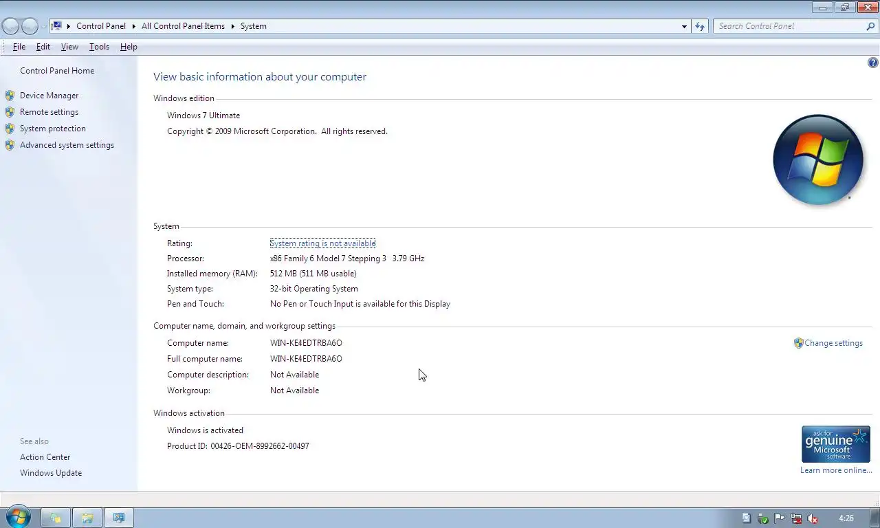Click the shield icon beside Remote settings
The height and width of the screenshot is (528, 880).
pyautogui.click(x=10, y=112)
